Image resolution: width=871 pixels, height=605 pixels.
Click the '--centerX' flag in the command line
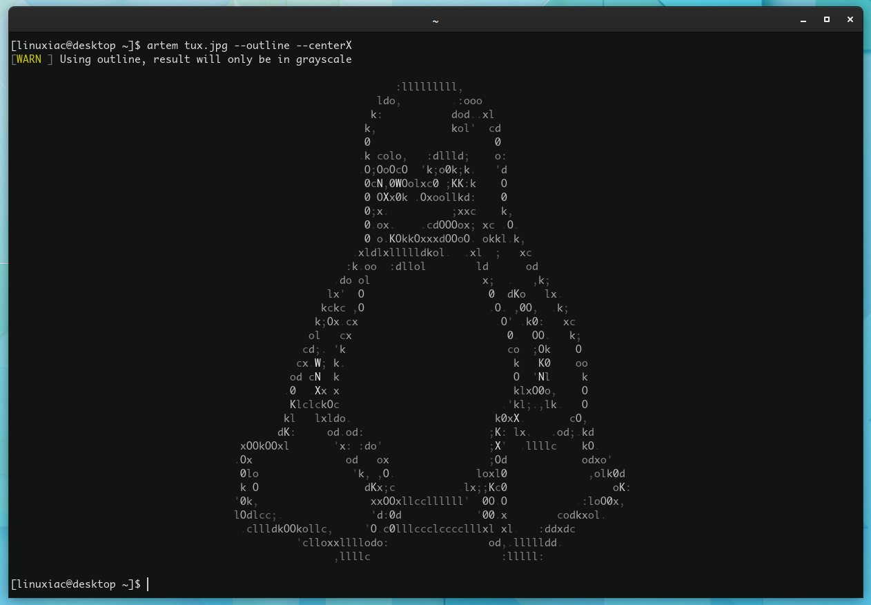click(x=327, y=45)
